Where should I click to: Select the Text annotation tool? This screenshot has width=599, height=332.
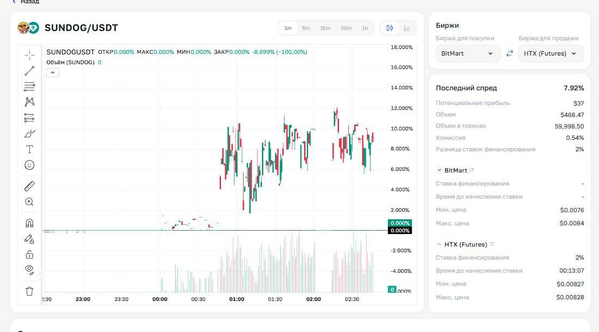tap(29, 149)
